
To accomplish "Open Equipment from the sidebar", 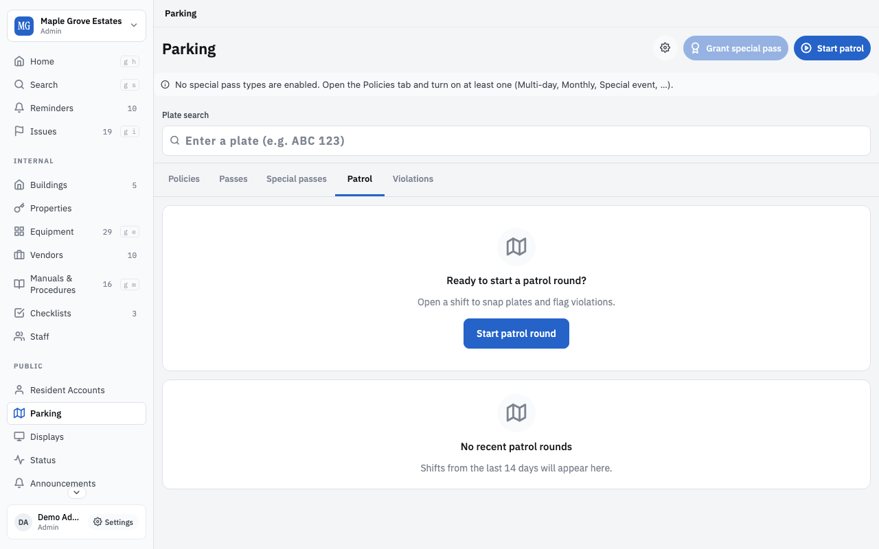I will pyautogui.click(x=76, y=231).
